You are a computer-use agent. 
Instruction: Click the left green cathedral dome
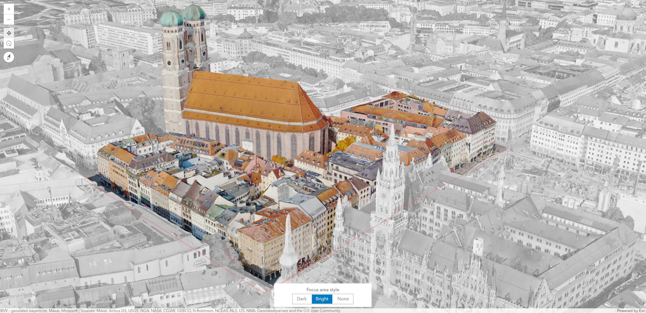pyautogui.click(x=171, y=18)
